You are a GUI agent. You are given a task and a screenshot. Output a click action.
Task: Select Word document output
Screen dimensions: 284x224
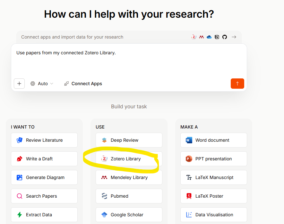[x=214, y=140]
